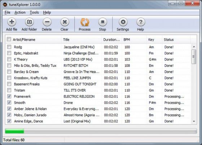The width and height of the screenshot is (202, 145).
Task: Open the Tools menu
Action: point(34,13)
